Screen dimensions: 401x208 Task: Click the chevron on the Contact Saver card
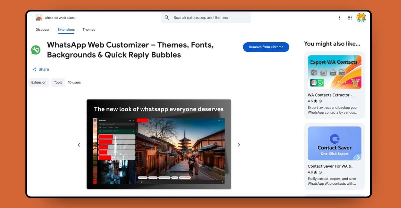click(359, 157)
